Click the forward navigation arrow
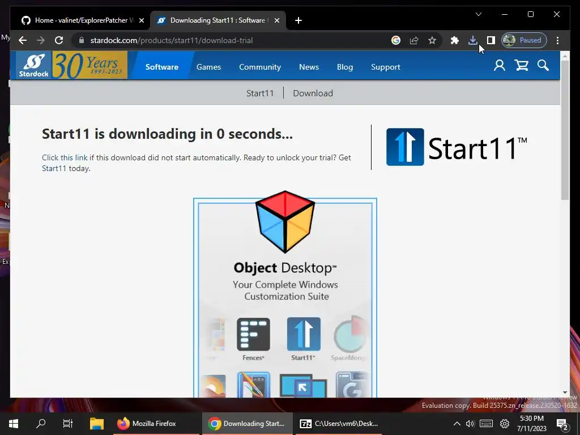 tap(41, 40)
